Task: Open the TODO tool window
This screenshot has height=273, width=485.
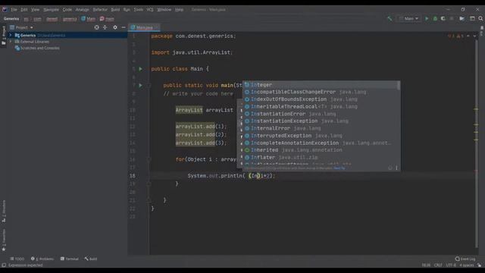Action: (17, 259)
